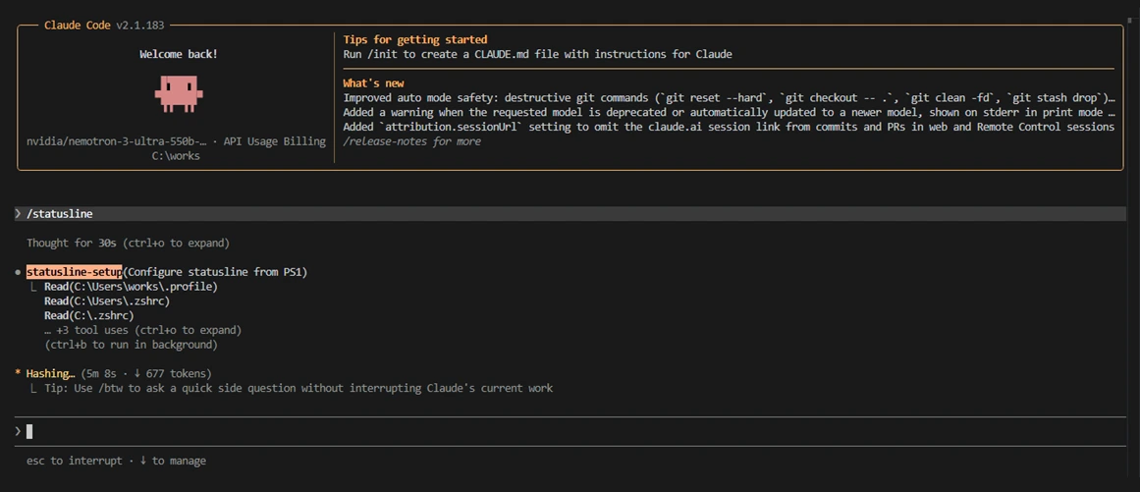1140x492 pixels.
Task: Click 'API Usage Billing' text
Action: coord(275,141)
